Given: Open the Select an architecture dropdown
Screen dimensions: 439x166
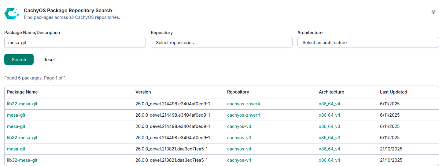Looking at the screenshot, I should point(368,43).
